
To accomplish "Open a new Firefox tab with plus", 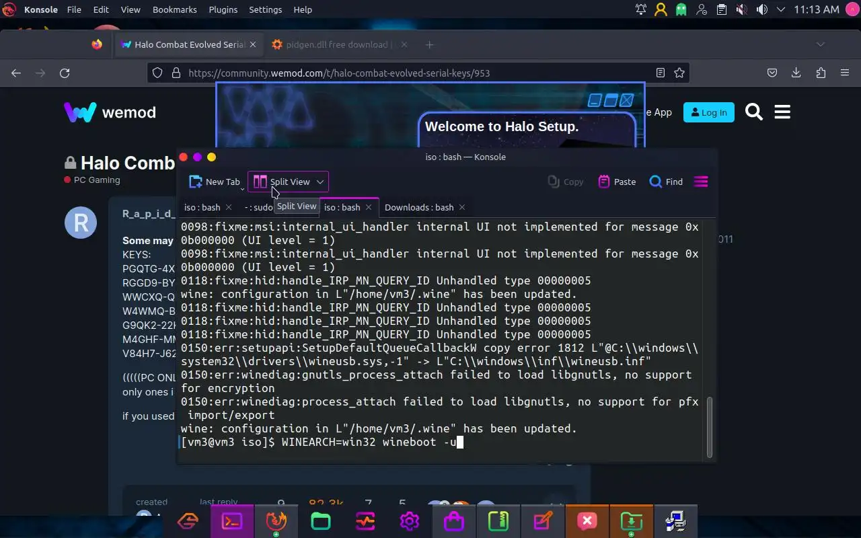I will (x=429, y=44).
